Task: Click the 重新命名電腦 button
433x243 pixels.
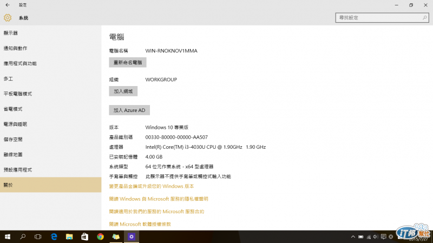Action: click(128, 62)
